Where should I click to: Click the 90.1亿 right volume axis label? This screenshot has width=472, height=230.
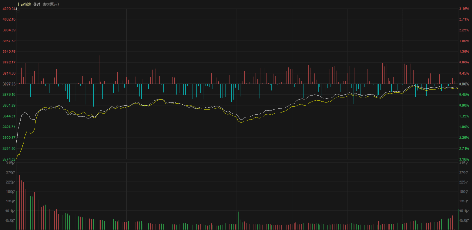pos(464,211)
